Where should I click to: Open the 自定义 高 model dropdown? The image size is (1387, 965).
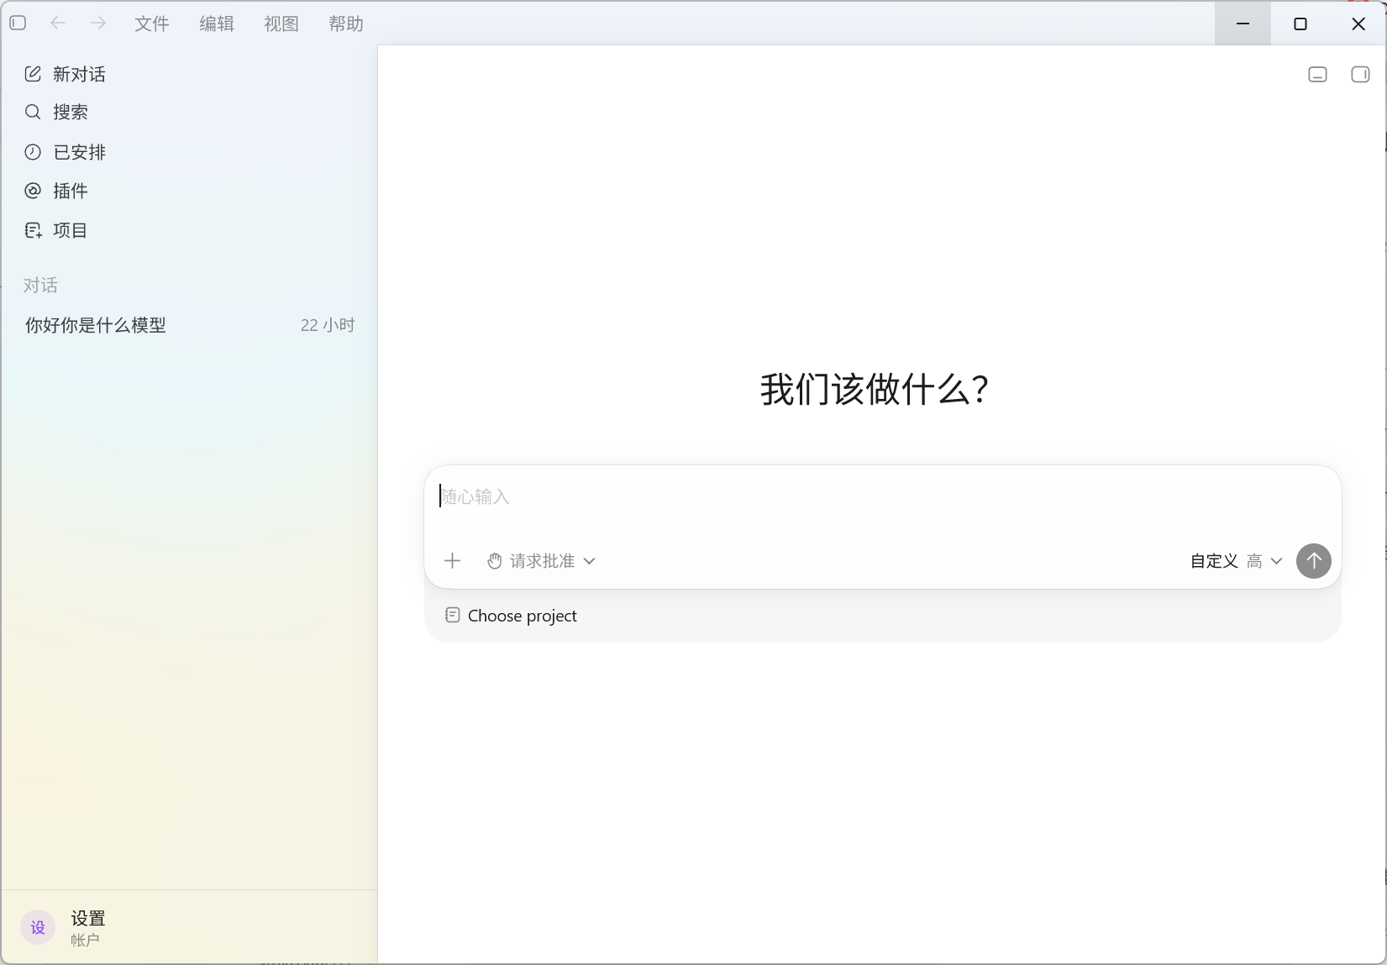[1236, 561]
